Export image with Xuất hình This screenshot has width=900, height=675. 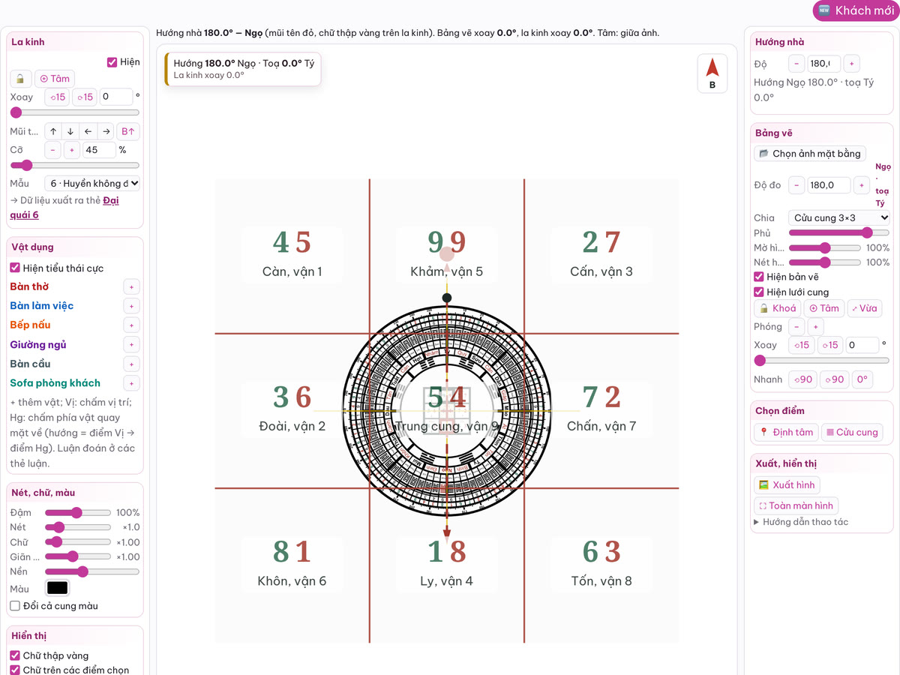(787, 485)
